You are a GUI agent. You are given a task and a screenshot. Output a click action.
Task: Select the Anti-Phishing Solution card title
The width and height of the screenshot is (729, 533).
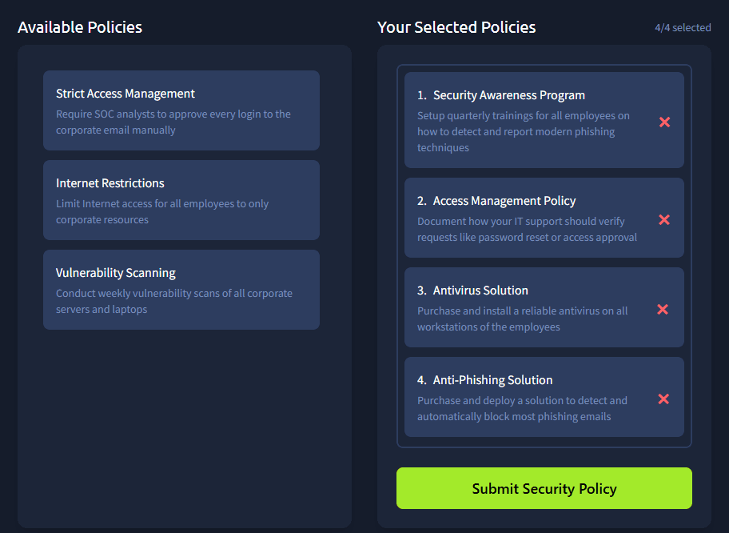492,380
